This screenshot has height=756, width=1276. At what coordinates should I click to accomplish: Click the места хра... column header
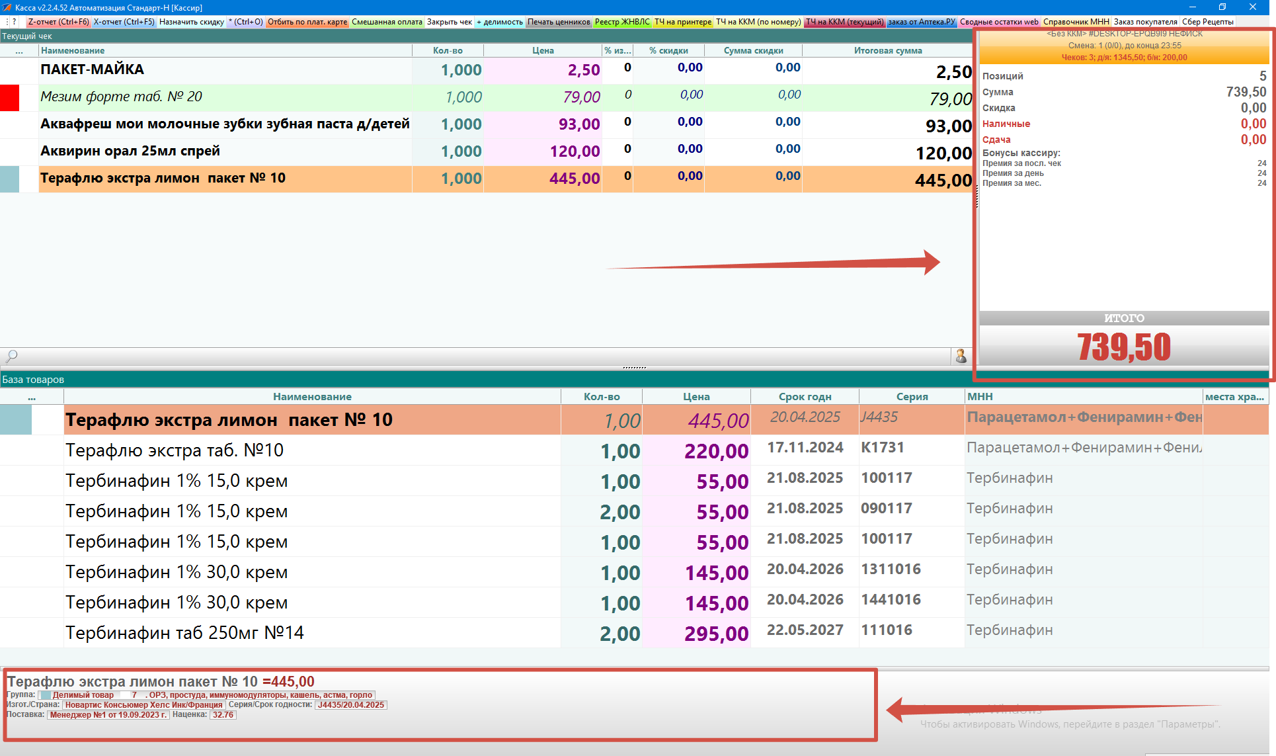point(1234,397)
